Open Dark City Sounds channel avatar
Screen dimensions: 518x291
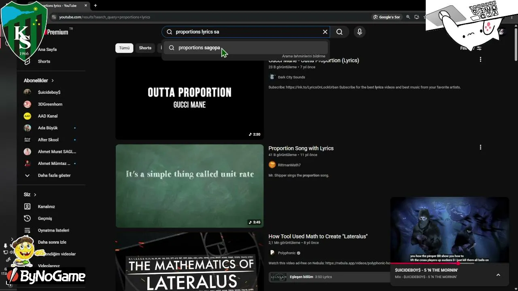pos(272,77)
